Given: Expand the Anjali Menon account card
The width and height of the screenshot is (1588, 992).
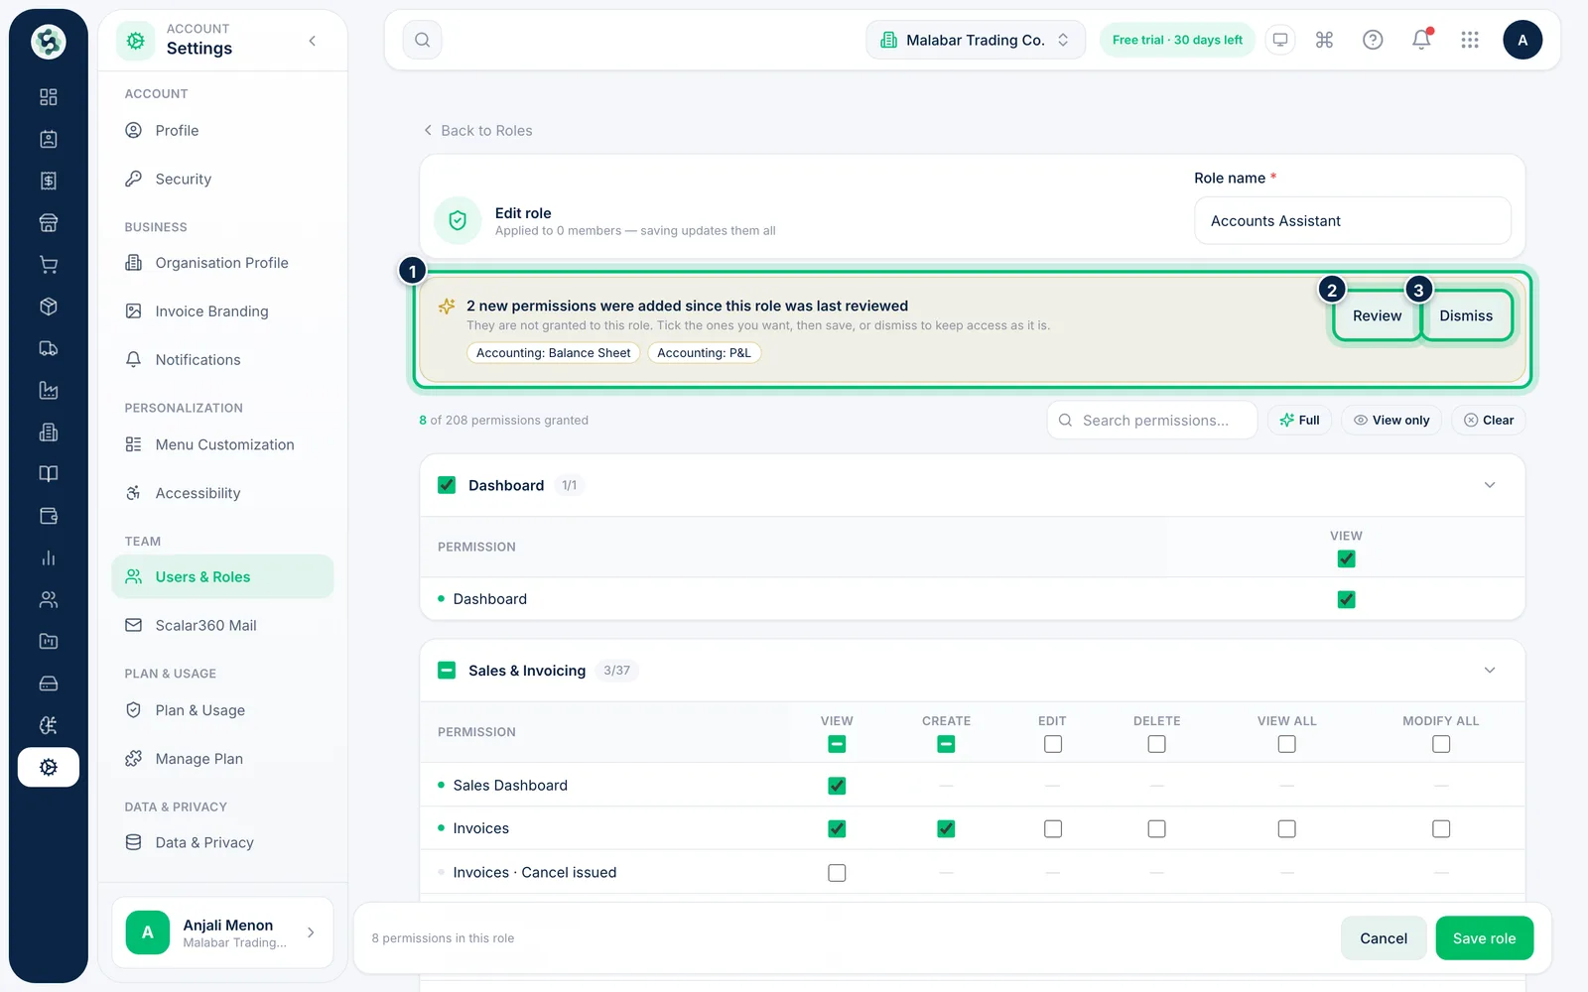Looking at the screenshot, I should coord(222,932).
